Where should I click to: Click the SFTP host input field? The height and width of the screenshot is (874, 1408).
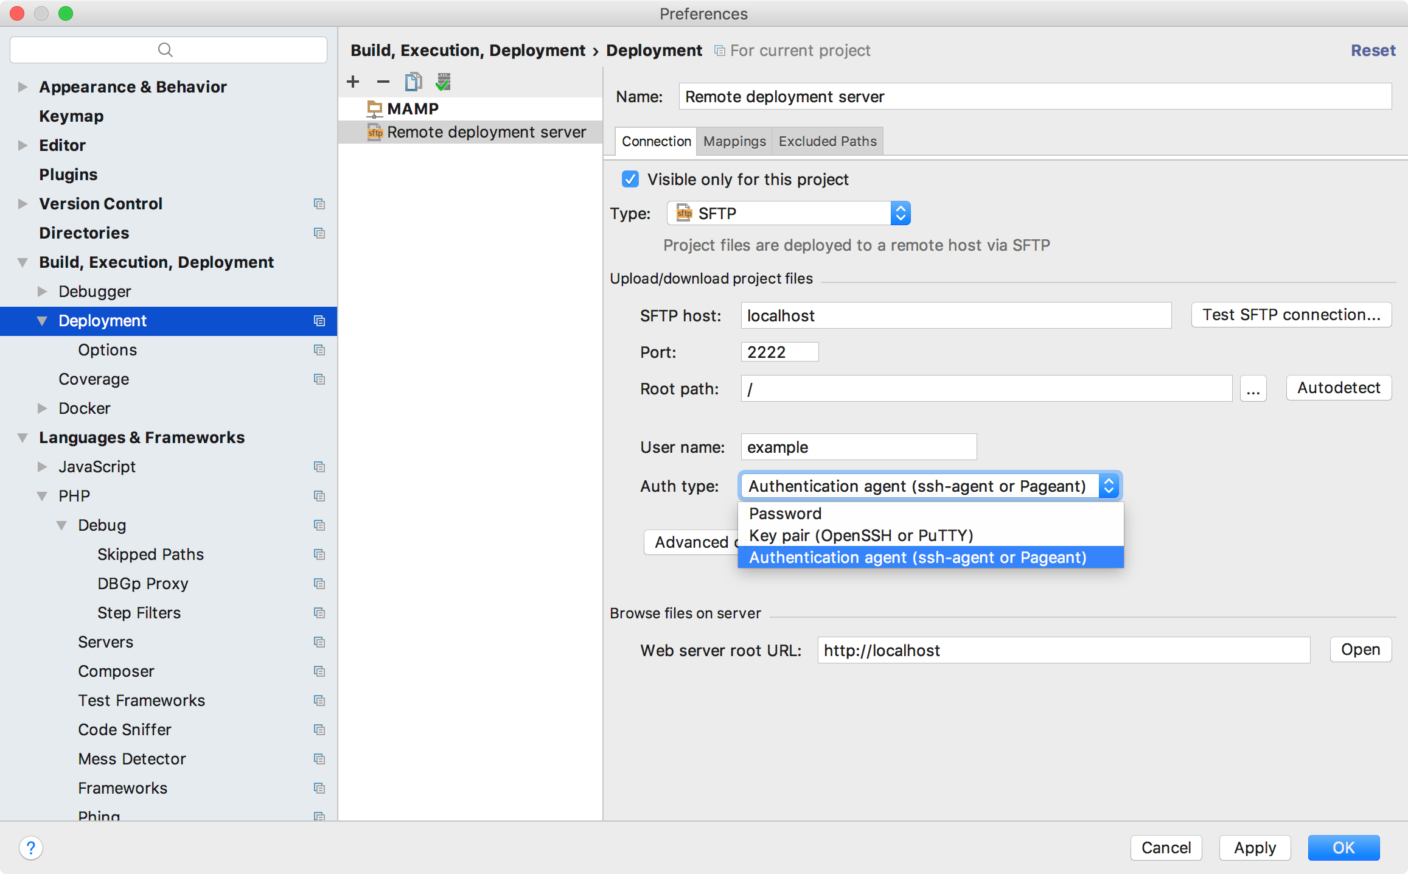(x=957, y=314)
